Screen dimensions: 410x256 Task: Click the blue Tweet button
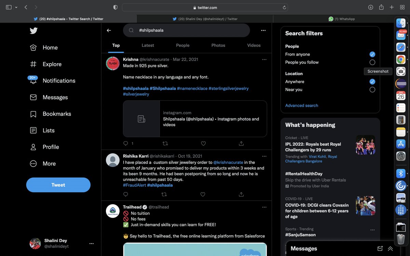pos(58,185)
